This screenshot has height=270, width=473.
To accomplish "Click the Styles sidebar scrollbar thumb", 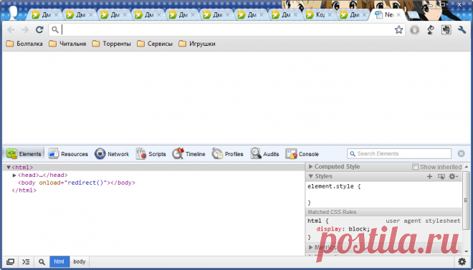I will (467, 201).
